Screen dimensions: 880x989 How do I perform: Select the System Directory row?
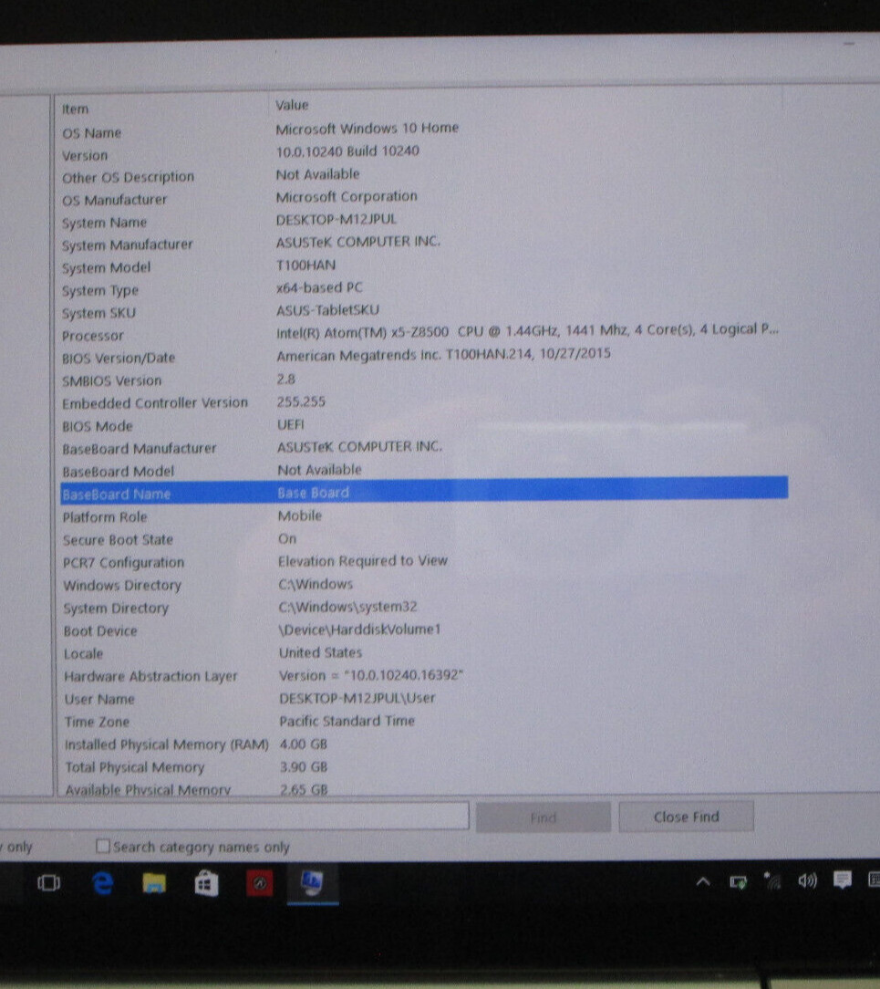pyautogui.click(x=422, y=608)
